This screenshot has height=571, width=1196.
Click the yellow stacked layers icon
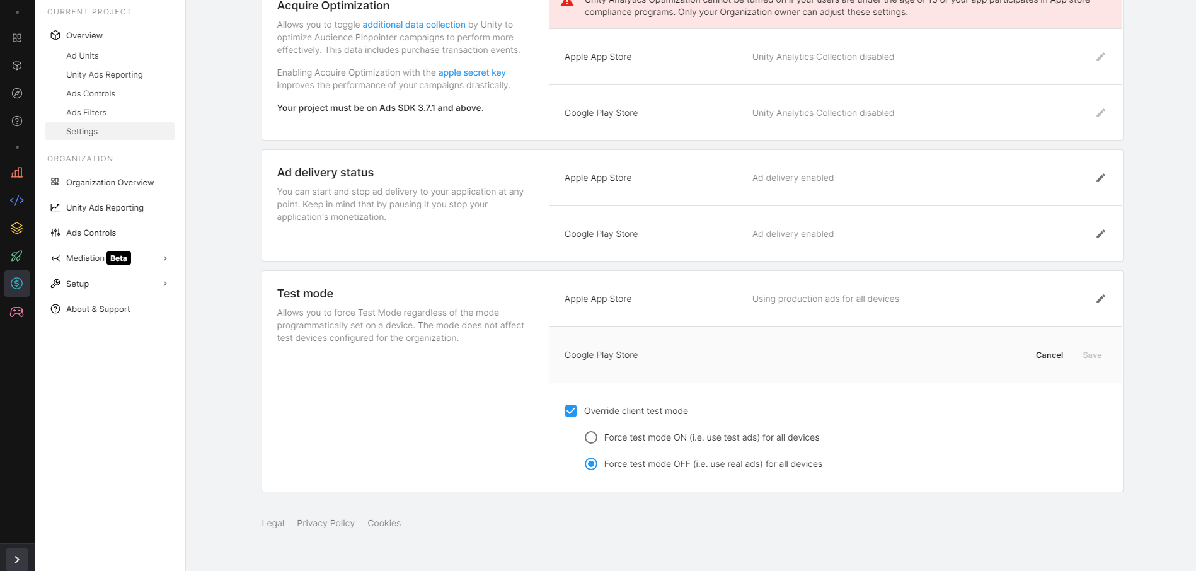point(17,228)
